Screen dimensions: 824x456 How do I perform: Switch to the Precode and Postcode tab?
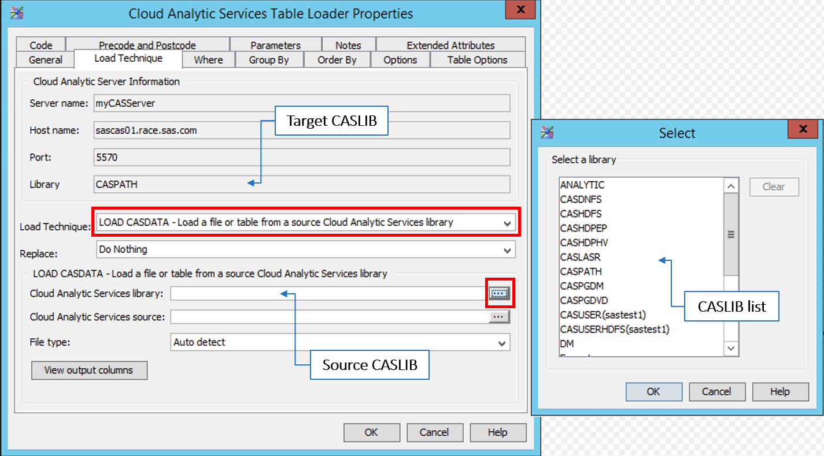147,44
